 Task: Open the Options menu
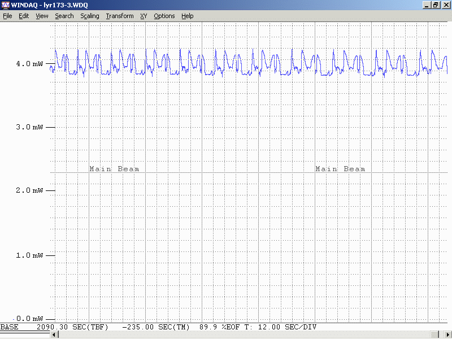(164, 16)
